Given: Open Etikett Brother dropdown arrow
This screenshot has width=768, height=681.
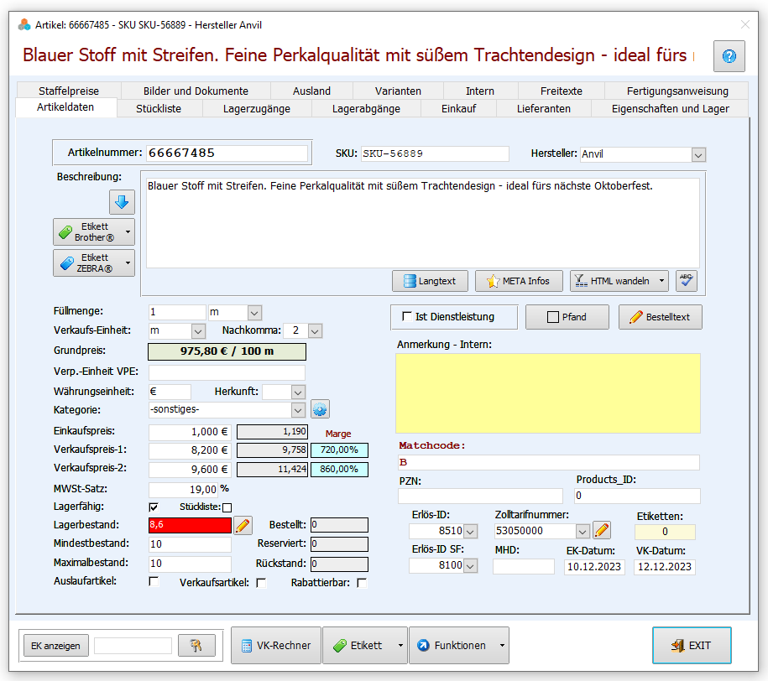Looking at the screenshot, I should (128, 232).
